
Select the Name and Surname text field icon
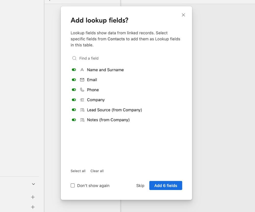(82, 69)
